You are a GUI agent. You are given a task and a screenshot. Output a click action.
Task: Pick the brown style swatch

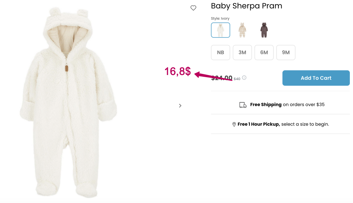(x=264, y=30)
